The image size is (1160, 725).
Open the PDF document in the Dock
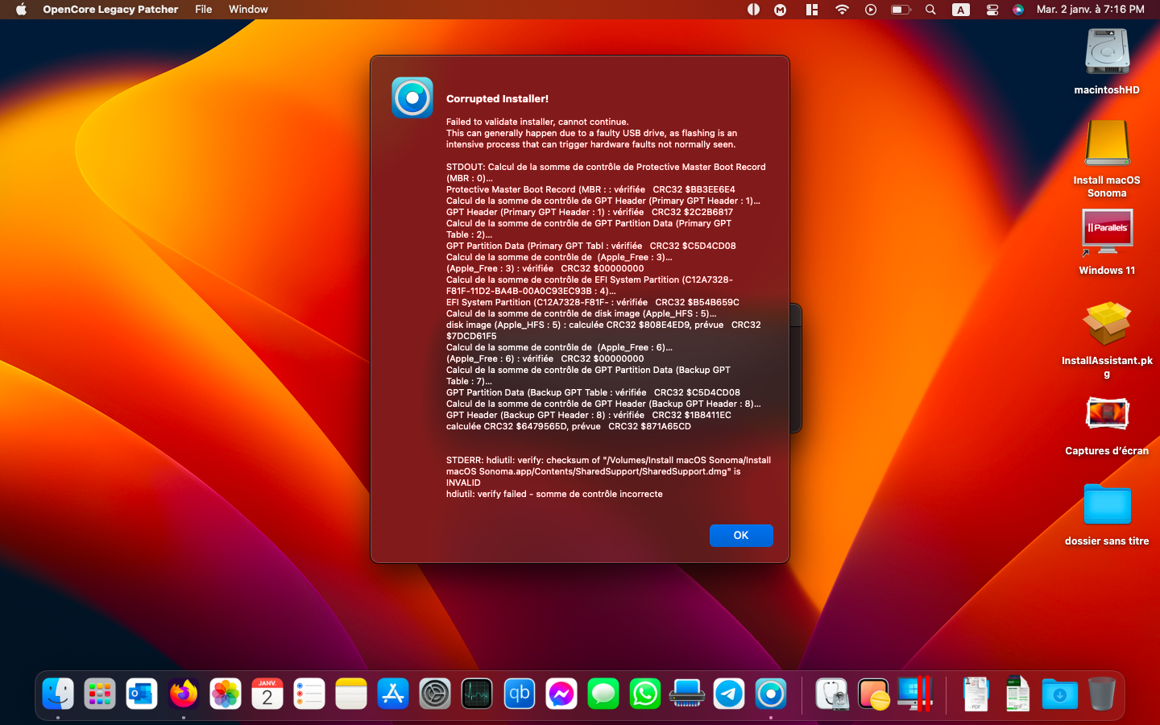[x=976, y=694]
